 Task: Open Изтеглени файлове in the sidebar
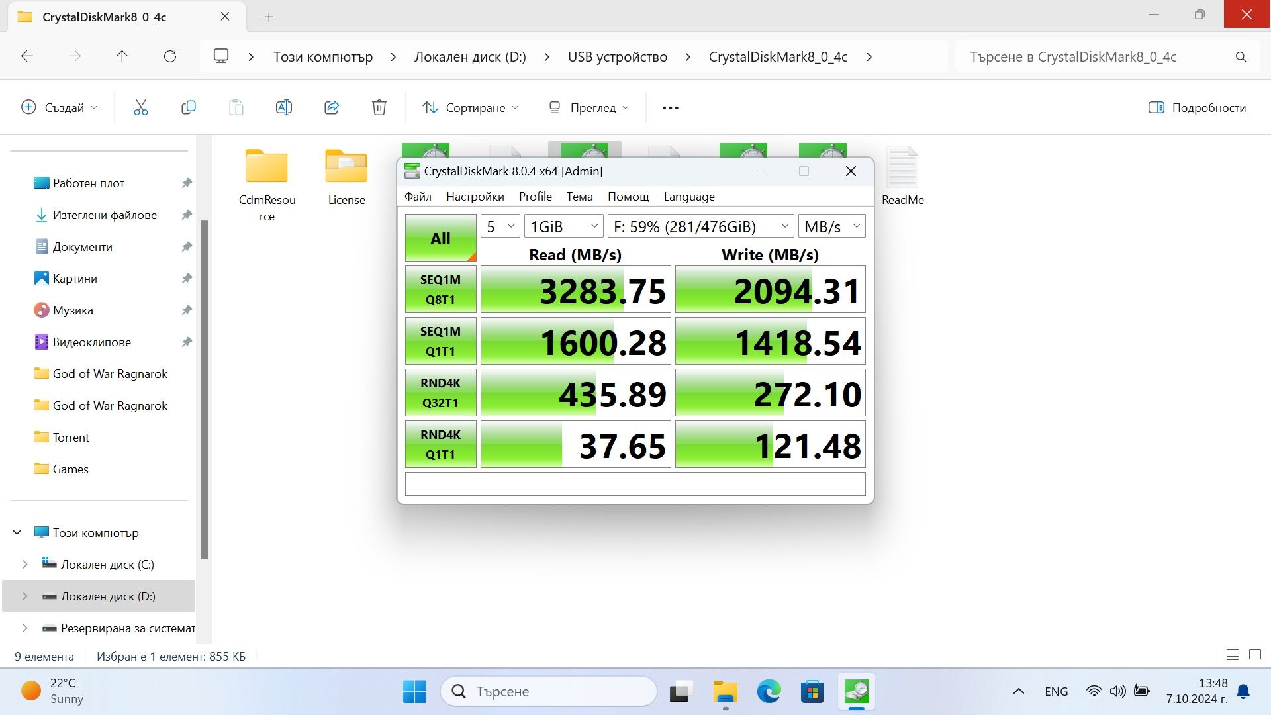103,215
